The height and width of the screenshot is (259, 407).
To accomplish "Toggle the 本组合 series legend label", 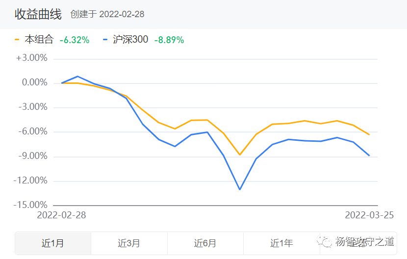I will (39, 39).
